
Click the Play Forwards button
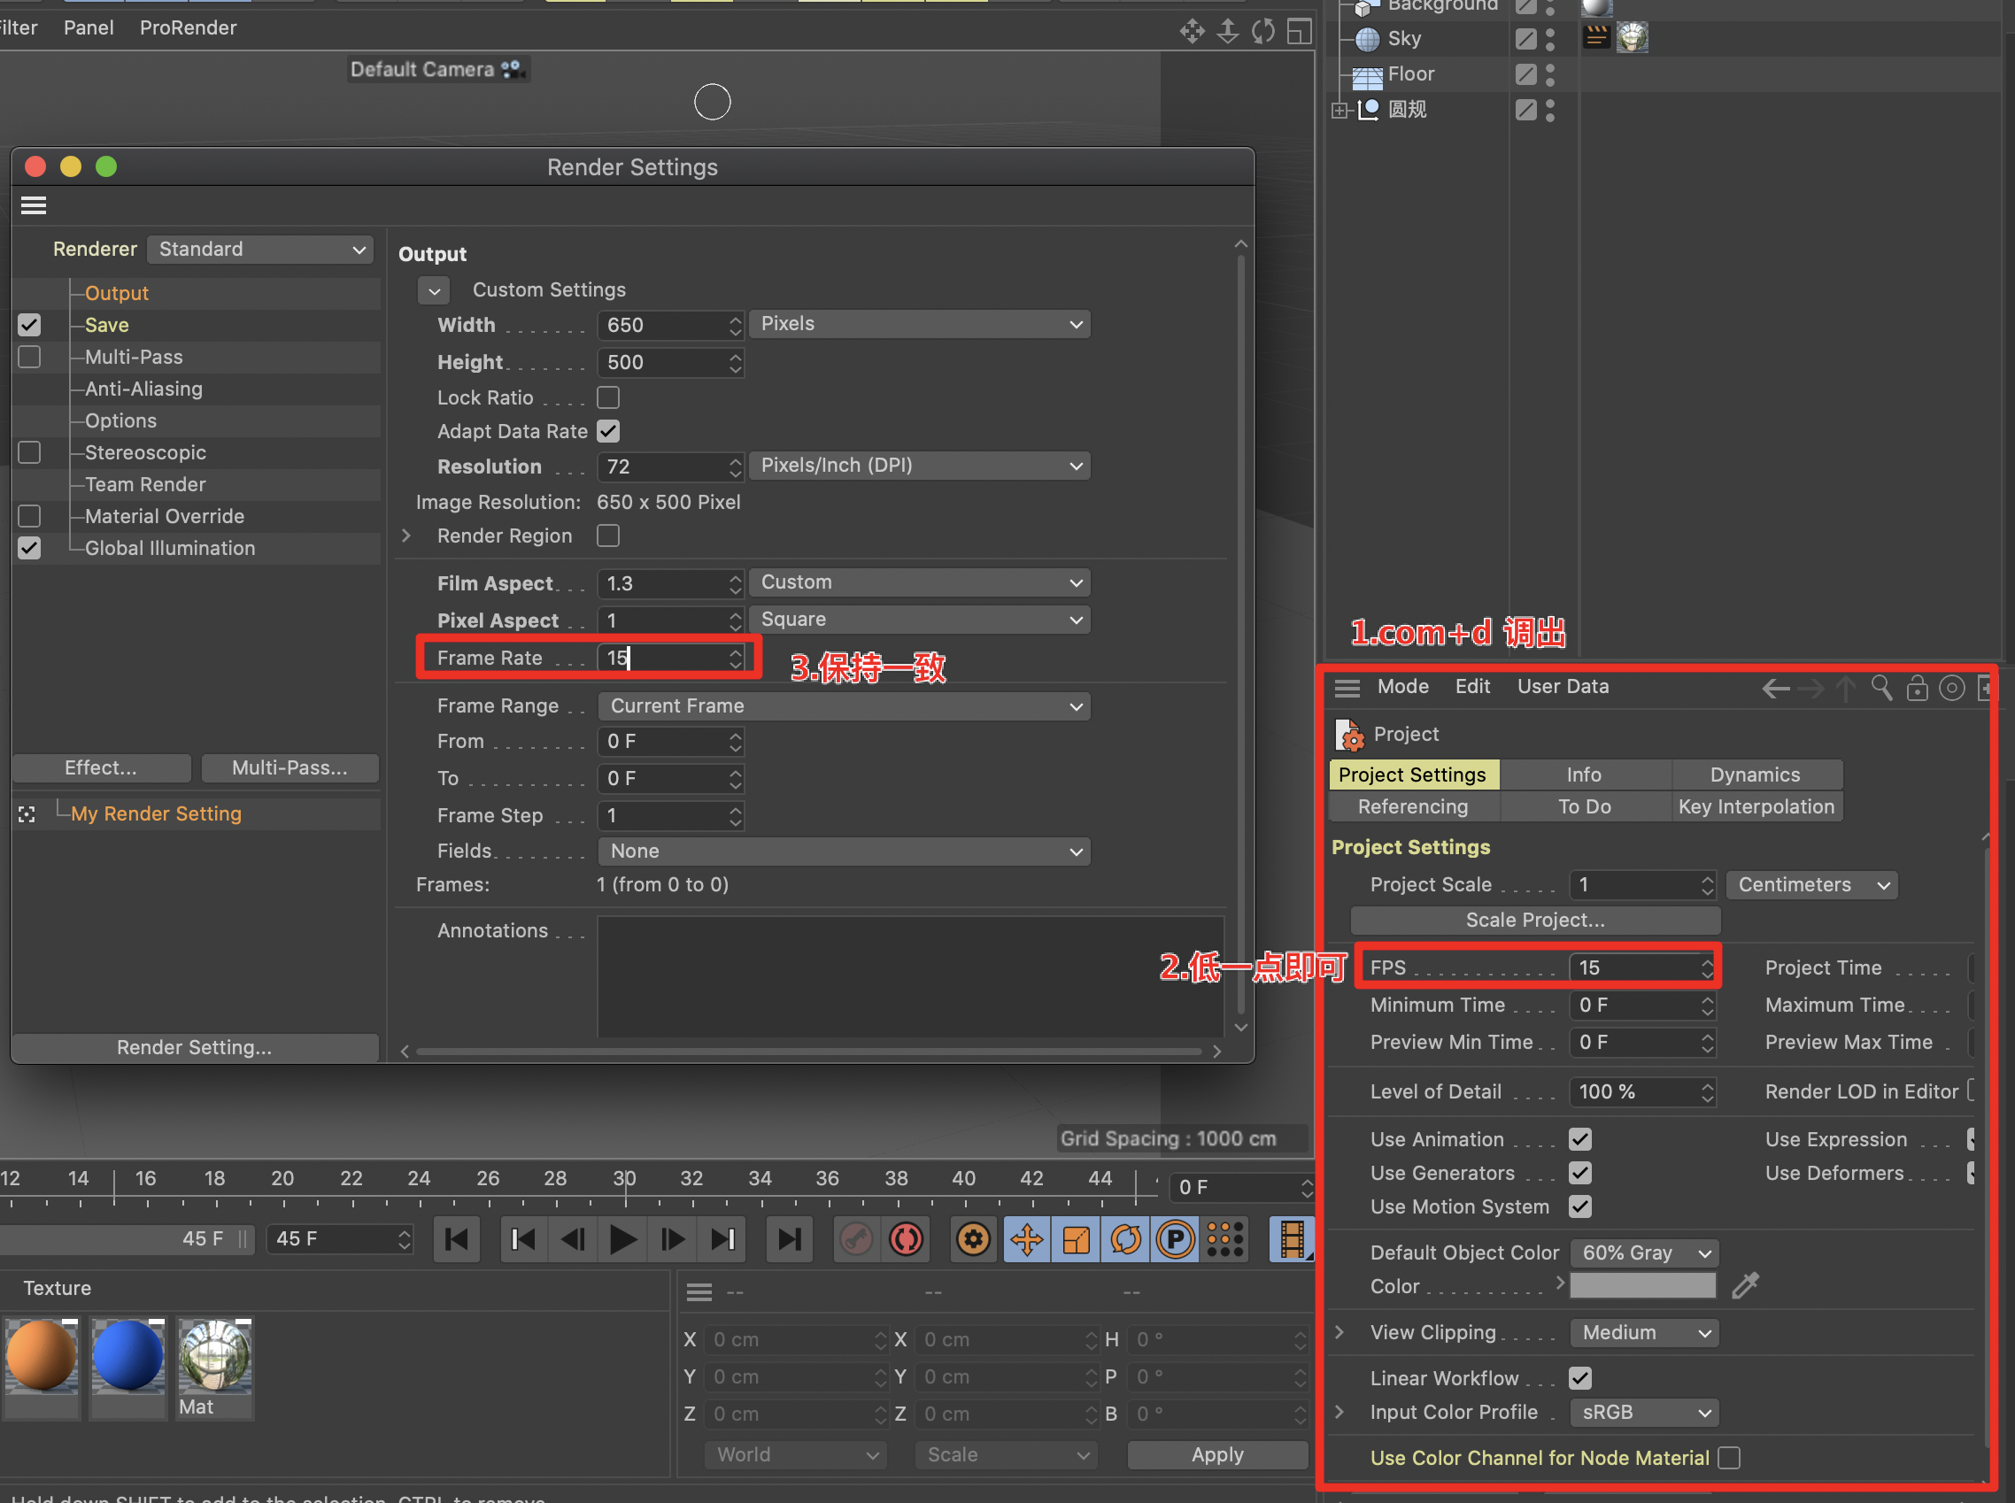pos(623,1239)
